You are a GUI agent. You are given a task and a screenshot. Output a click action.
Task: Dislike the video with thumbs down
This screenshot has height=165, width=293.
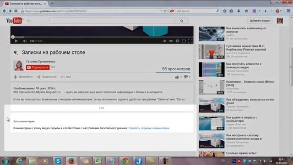pyautogui.click(x=186, y=77)
